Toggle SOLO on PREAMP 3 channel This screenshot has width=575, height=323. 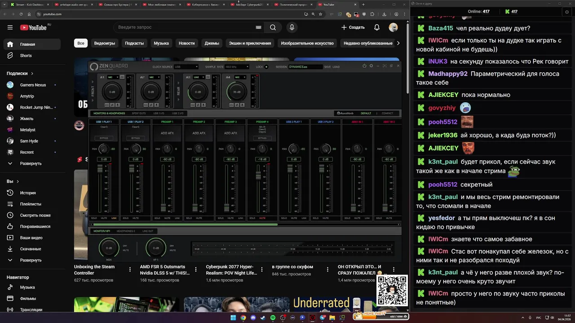(221, 218)
